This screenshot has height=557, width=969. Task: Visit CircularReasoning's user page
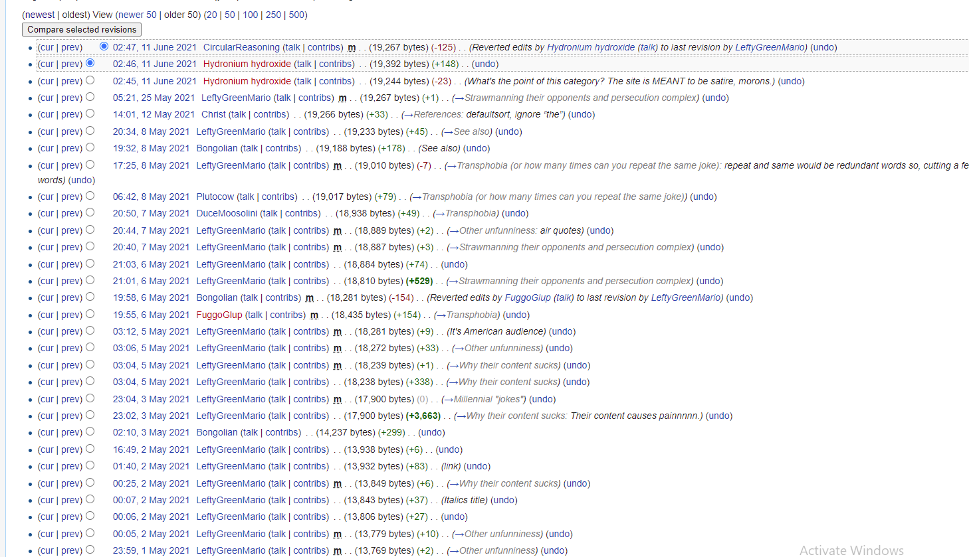coord(241,47)
